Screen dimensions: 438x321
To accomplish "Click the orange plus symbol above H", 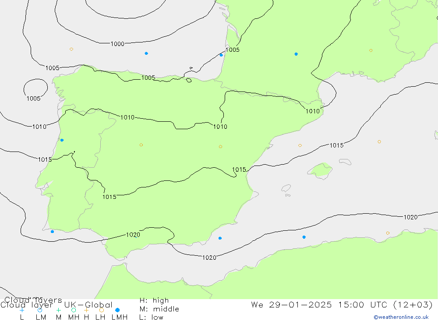I will tap(86, 310).
